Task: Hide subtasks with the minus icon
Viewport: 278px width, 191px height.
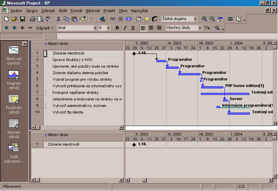Action: coord(30,28)
